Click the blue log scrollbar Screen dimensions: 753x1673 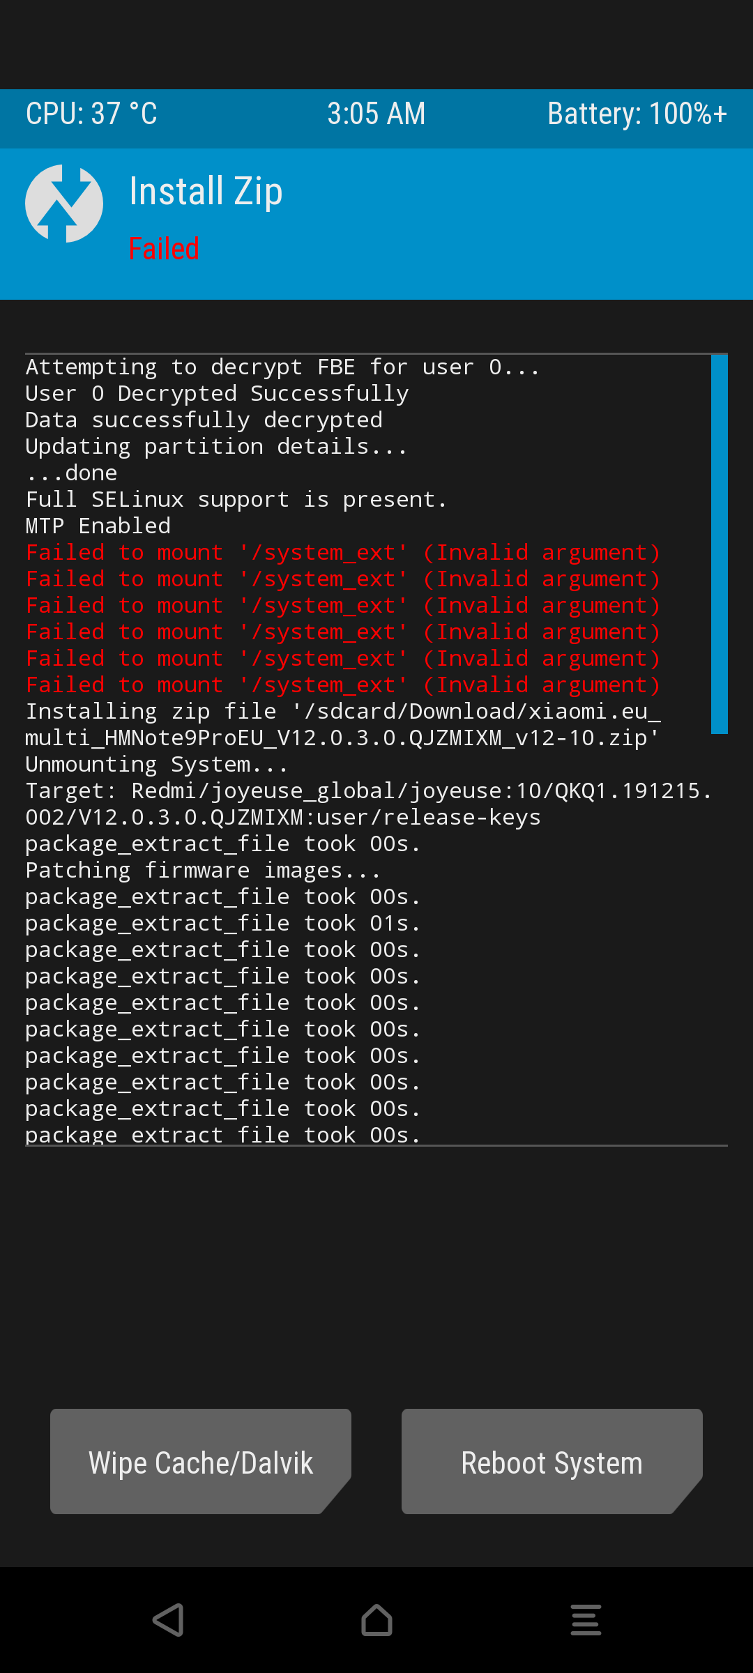point(720,544)
